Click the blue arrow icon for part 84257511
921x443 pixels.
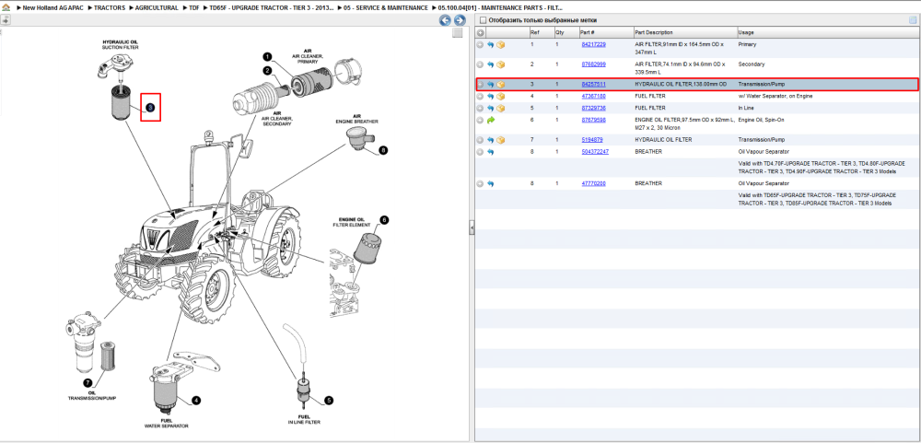pyautogui.click(x=491, y=85)
